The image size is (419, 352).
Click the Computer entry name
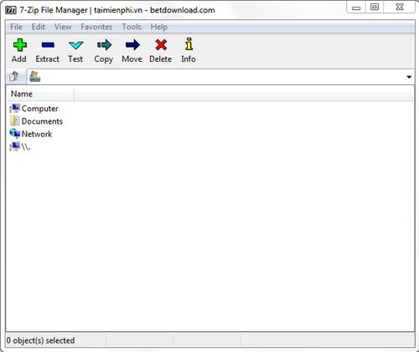[x=39, y=109]
